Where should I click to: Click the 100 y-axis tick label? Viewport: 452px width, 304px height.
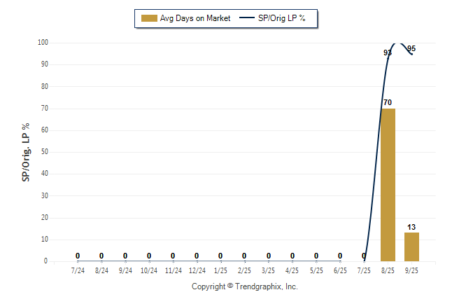[x=43, y=43]
